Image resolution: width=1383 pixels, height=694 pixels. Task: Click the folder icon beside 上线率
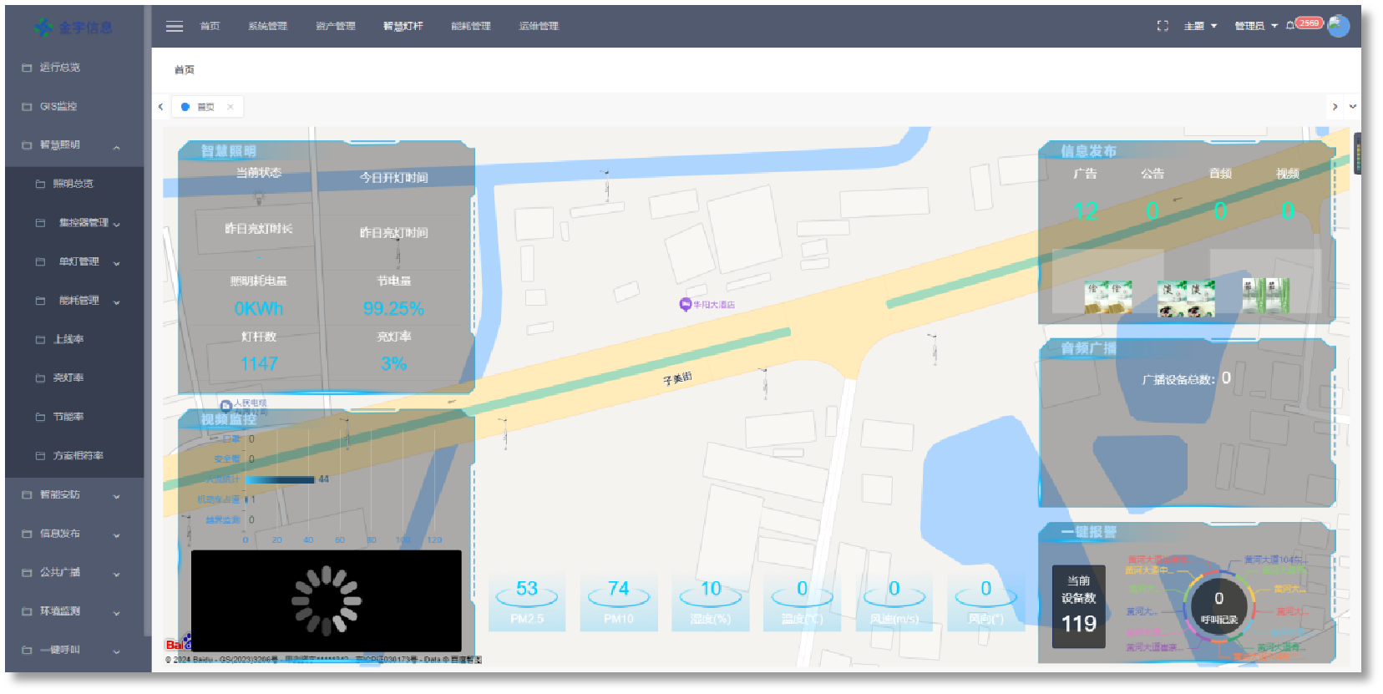point(40,340)
